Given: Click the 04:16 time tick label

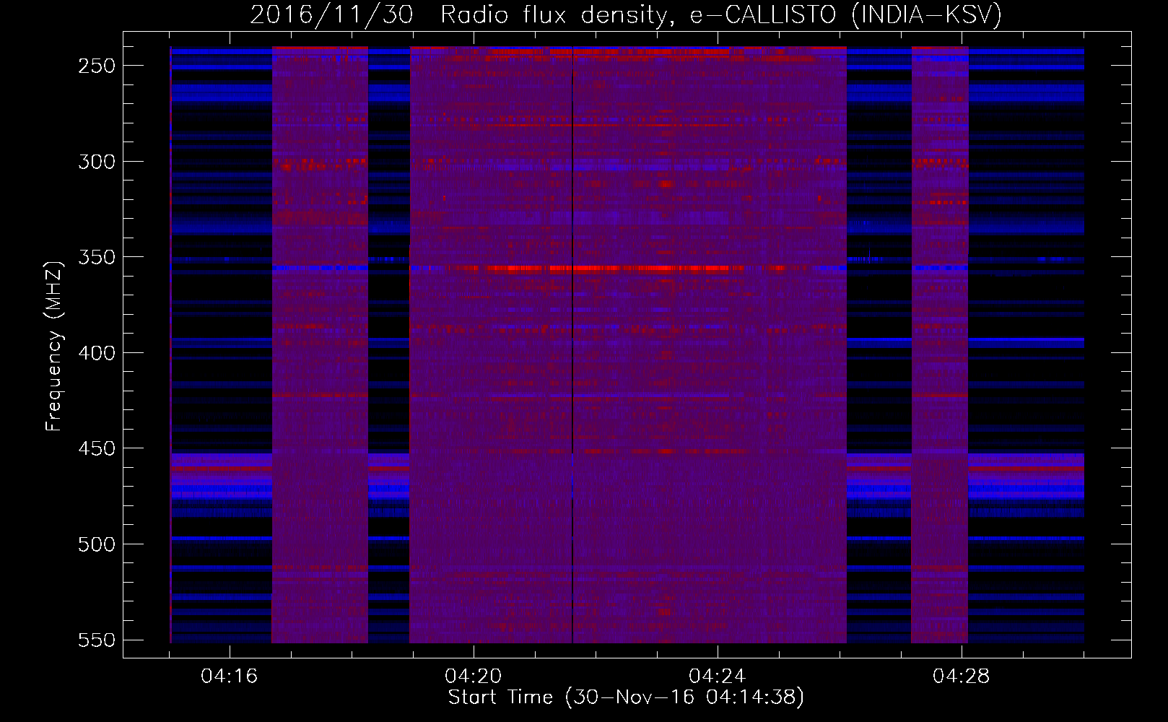Looking at the screenshot, I should point(230,677).
